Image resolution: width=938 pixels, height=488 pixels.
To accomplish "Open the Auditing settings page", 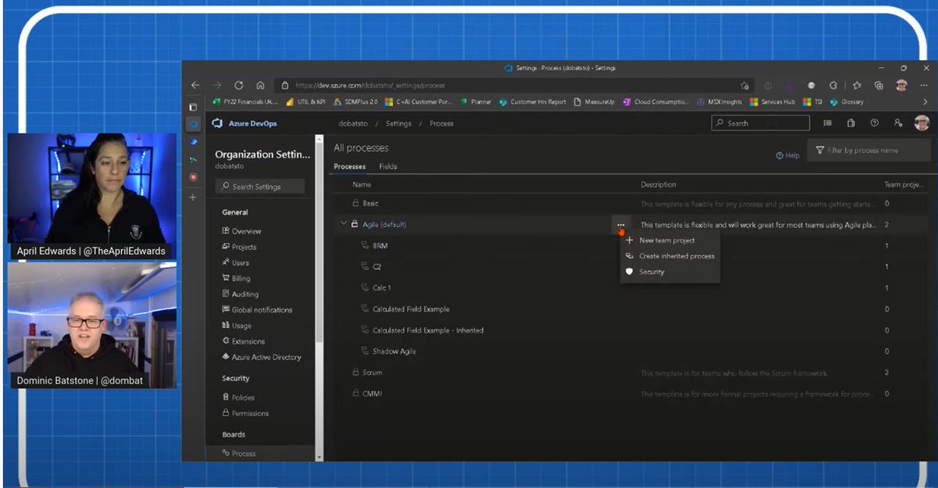I will pos(240,294).
